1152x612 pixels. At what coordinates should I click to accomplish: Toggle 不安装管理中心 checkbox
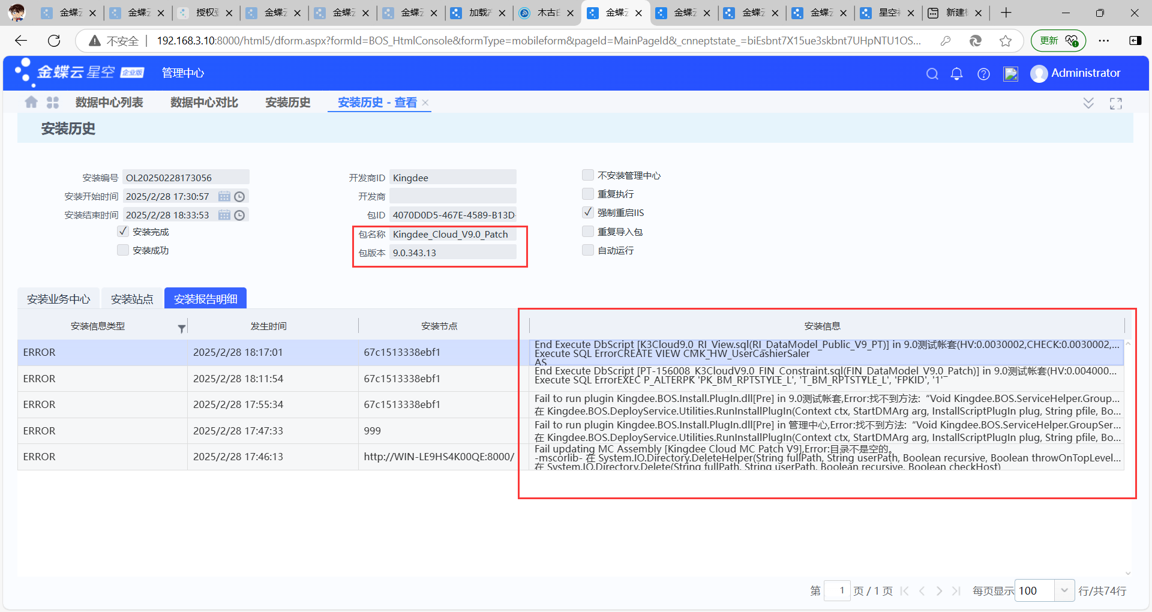(x=588, y=175)
